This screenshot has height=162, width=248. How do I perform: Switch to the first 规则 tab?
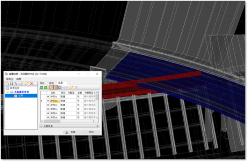[x=42, y=83]
